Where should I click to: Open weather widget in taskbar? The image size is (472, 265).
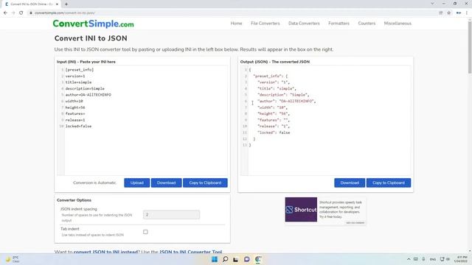click(x=13, y=259)
